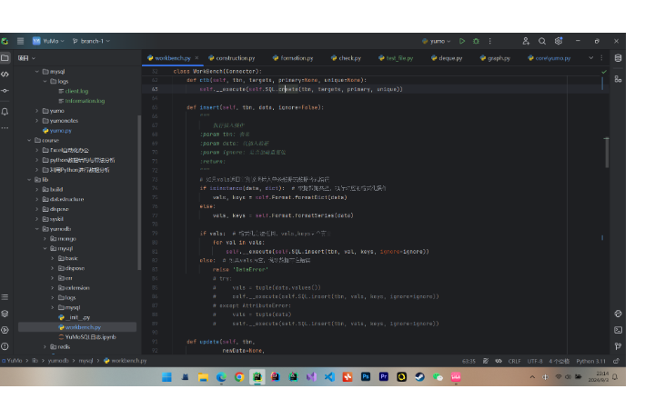Switch to the construction.py tab

coord(232,58)
